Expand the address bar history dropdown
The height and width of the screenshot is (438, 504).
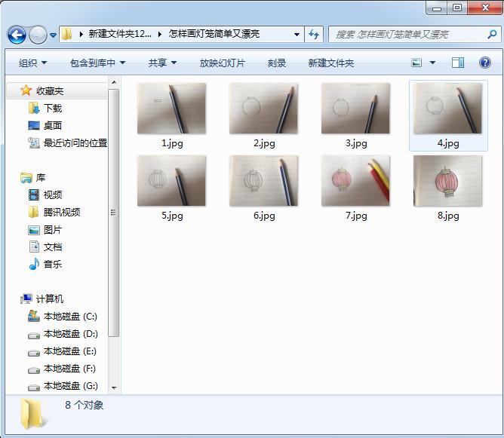pos(297,35)
